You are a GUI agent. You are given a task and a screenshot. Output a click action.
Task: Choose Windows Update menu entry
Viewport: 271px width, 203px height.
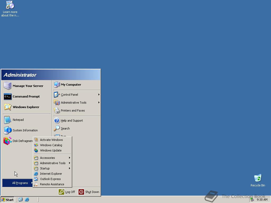[x=52, y=150]
